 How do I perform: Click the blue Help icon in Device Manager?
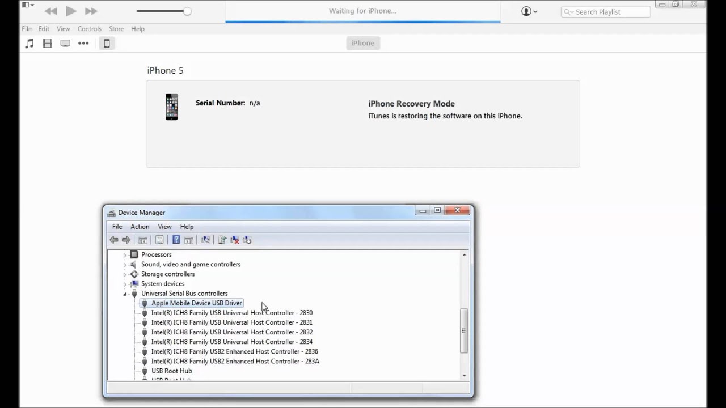pos(176,240)
